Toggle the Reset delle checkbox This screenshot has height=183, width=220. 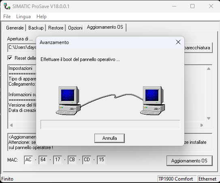[10, 58]
